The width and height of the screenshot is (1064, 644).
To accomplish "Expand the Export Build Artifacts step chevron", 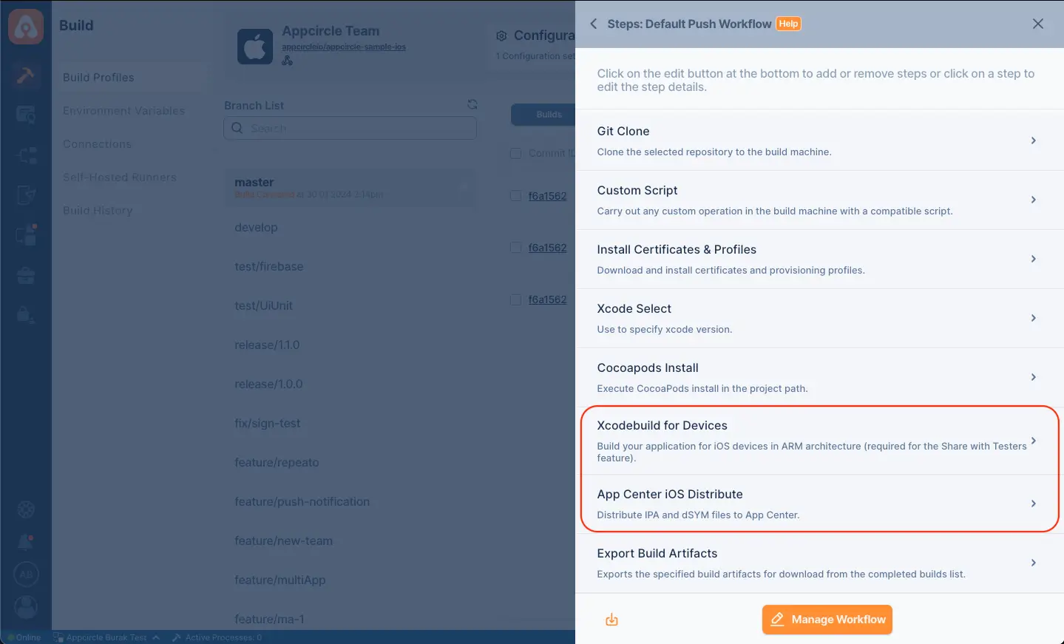I will pyautogui.click(x=1033, y=563).
